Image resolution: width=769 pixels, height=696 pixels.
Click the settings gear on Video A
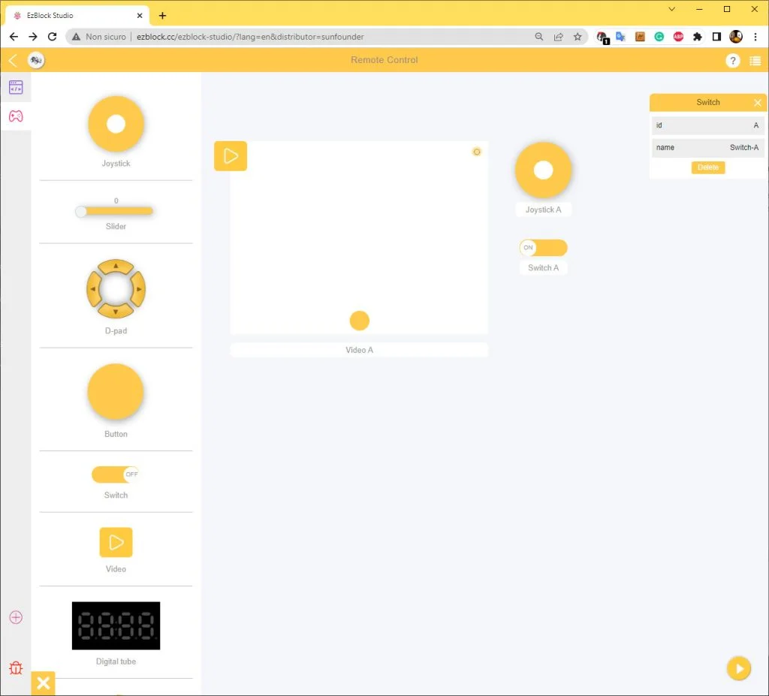pyautogui.click(x=476, y=152)
